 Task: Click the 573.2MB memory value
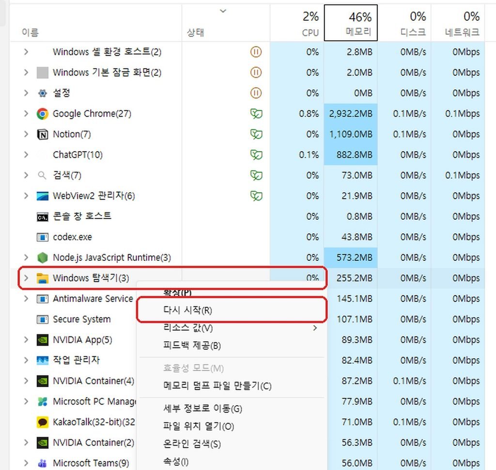click(354, 258)
